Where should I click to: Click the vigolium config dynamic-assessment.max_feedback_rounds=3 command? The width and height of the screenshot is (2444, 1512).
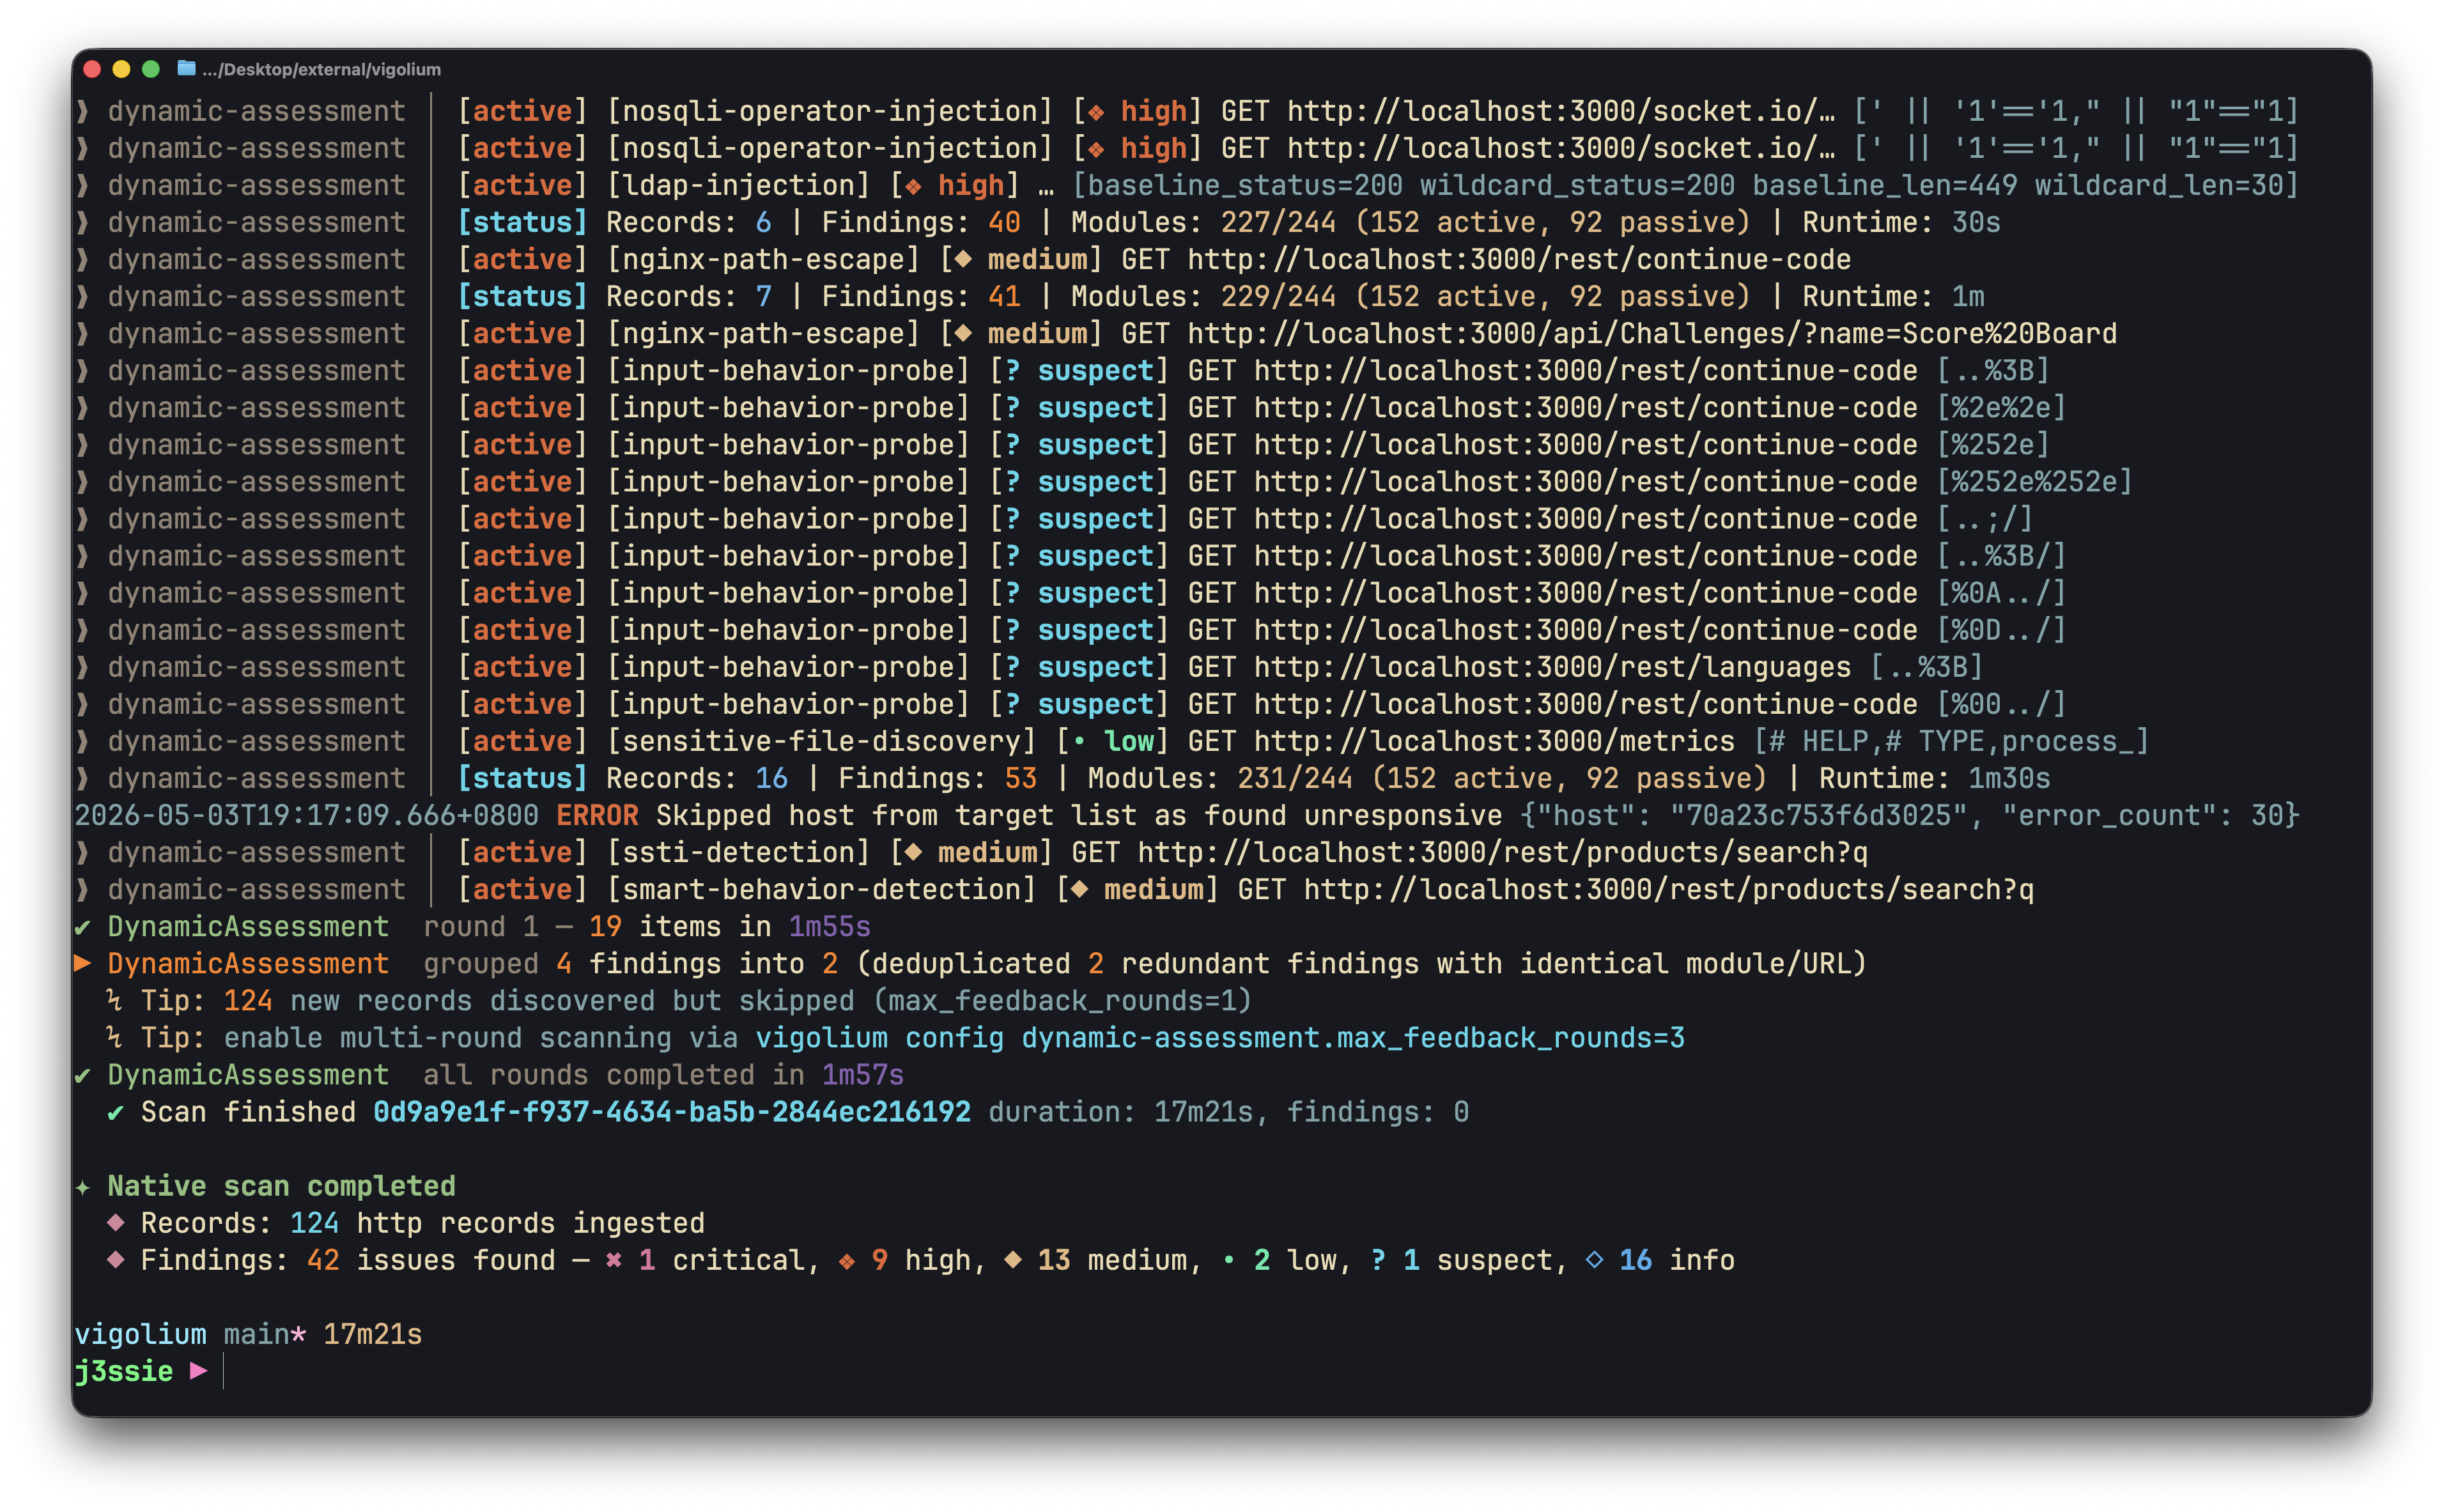point(1220,1038)
